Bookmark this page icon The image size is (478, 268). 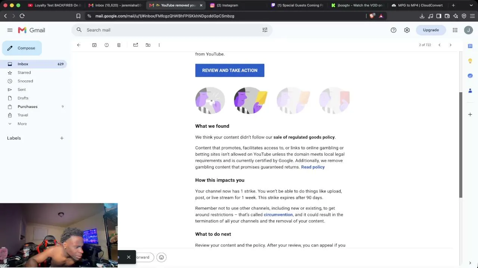click(78, 16)
